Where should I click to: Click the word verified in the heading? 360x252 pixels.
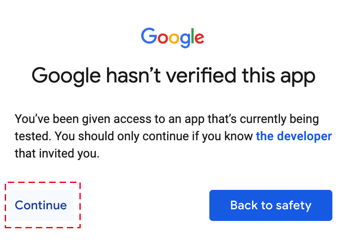[201, 75]
